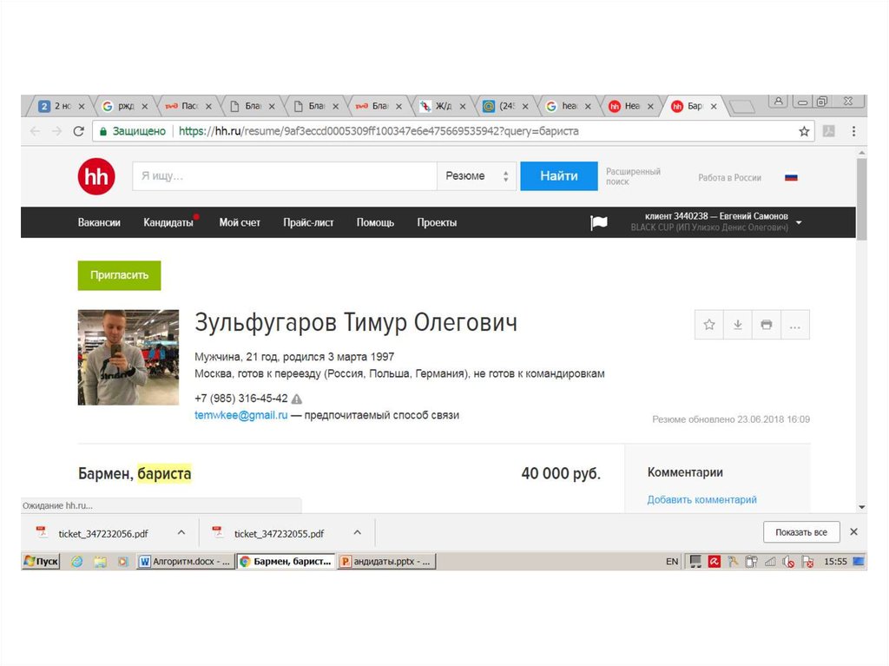889x666 pixels.
Task: Click the green Пригласить button
Action: coord(119,275)
